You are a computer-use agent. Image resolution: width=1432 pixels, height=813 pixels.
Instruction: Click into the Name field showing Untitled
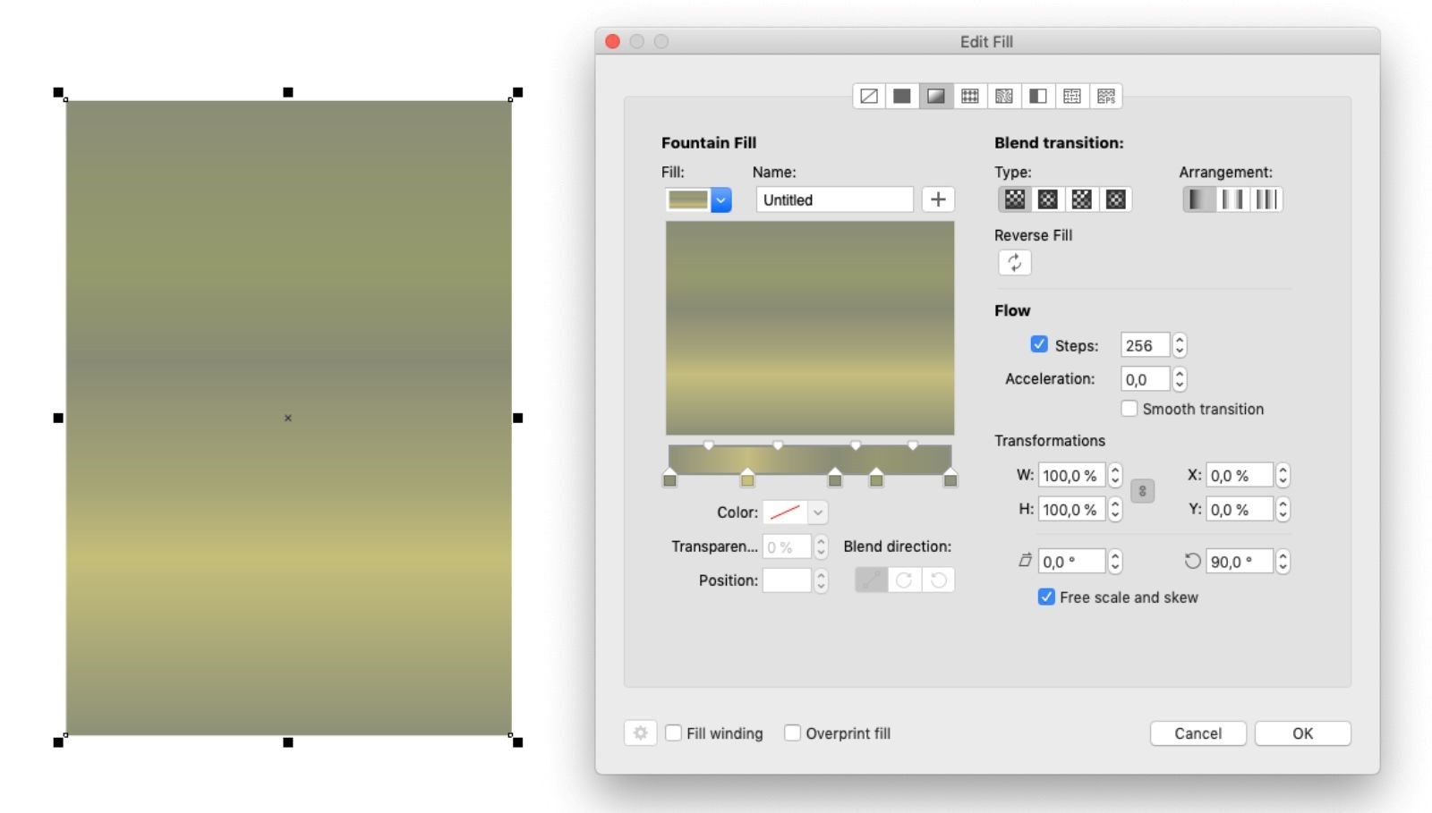point(834,200)
